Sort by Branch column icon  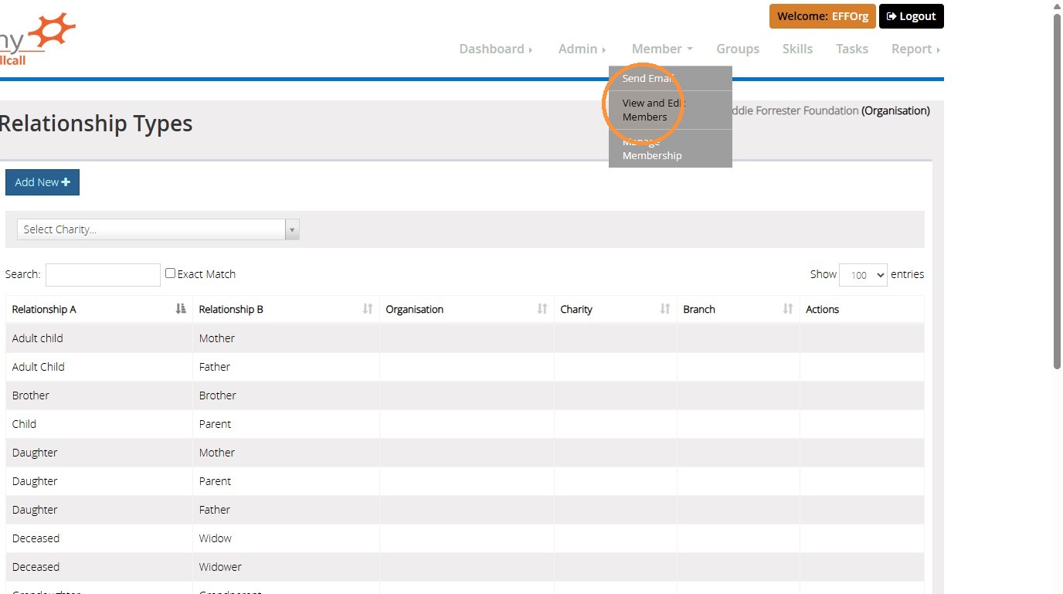click(x=788, y=309)
